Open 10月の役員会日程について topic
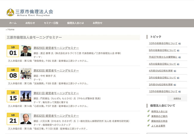The width and height of the screenshot is (194, 134). (x=163, y=43)
